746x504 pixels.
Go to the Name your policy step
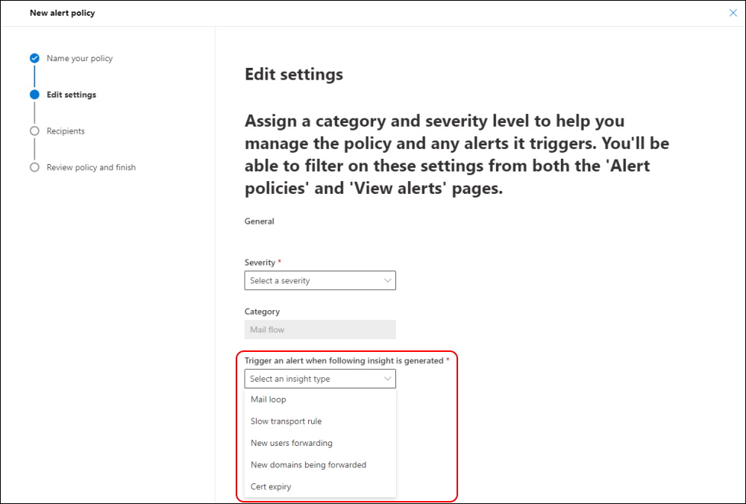coord(80,58)
